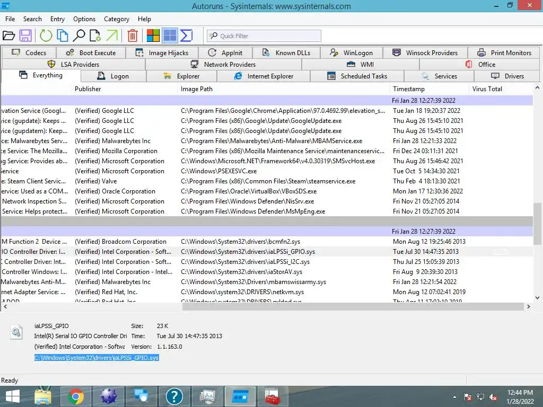The height and width of the screenshot is (407, 543).
Task: Open the Help question mark taskbar icon
Action: (174, 396)
